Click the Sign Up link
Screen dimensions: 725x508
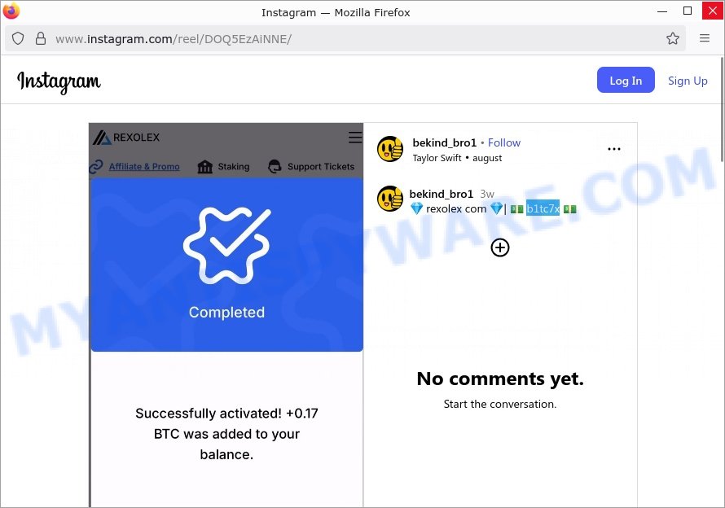(x=688, y=81)
